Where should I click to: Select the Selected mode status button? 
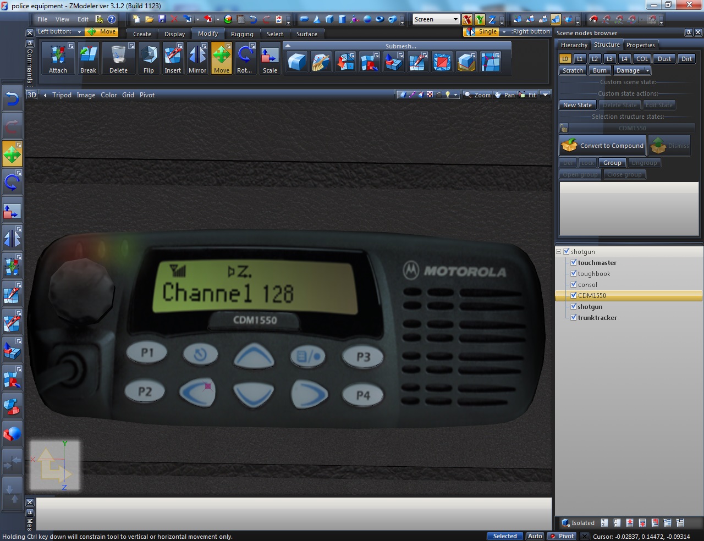pos(505,536)
